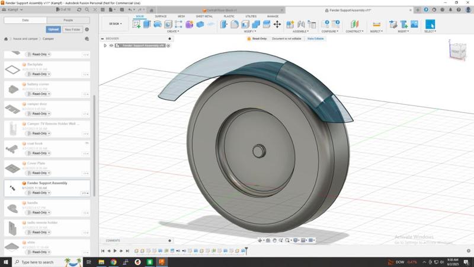This screenshot has width=474, height=267.
Task: Click the Look At icon
Action: 268,240
